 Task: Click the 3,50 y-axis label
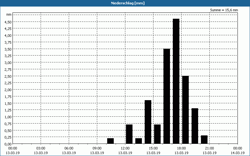pyautogui.click(x=8, y=49)
